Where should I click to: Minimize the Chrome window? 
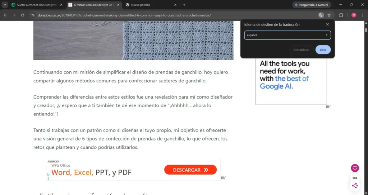pyautogui.click(x=341, y=5)
